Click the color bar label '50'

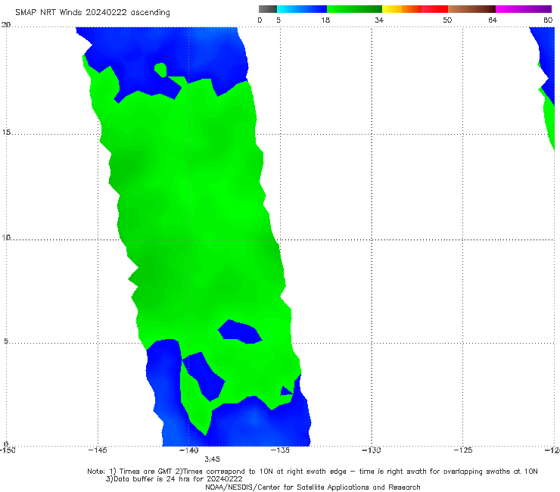447,20
